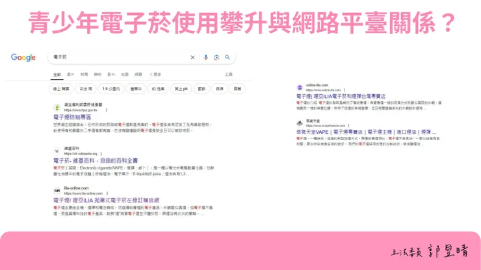Select the 的危害 filter chip
The image size is (481, 270).
158,89
